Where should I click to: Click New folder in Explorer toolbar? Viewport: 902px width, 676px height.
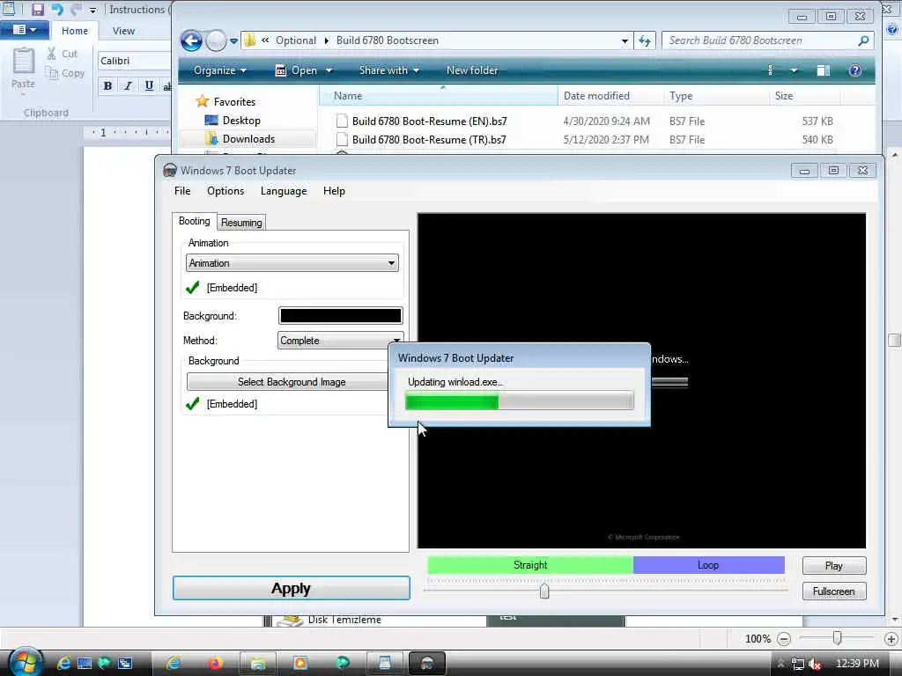point(472,70)
